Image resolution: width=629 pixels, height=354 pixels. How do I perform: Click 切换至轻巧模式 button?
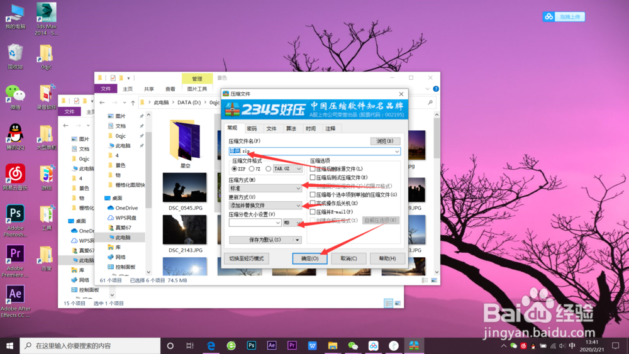[x=247, y=258]
